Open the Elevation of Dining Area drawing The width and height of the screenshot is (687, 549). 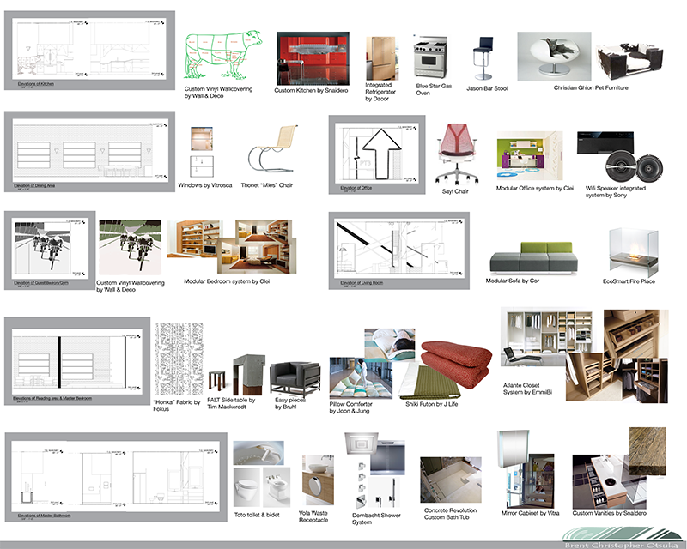(90, 151)
